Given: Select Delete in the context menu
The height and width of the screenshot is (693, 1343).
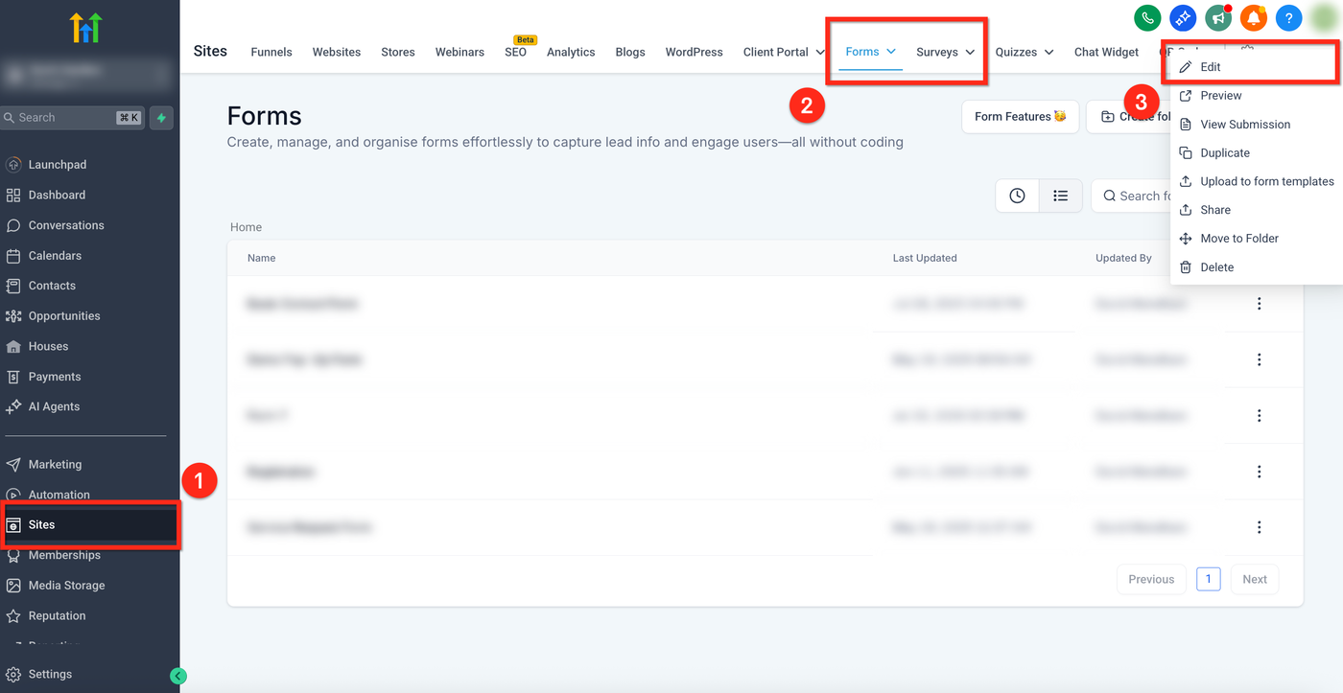Looking at the screenshot, I should pos(1216,267).
